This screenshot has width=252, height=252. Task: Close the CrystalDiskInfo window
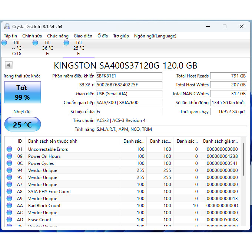pyautogui.click(x=242, y=26)
